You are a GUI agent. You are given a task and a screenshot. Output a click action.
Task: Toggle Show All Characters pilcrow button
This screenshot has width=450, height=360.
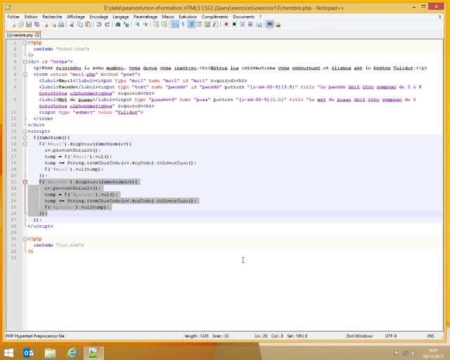(x=183, y=25)
